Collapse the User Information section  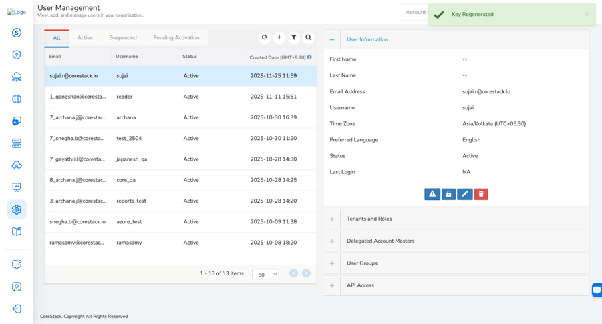(x=332, y=39)
